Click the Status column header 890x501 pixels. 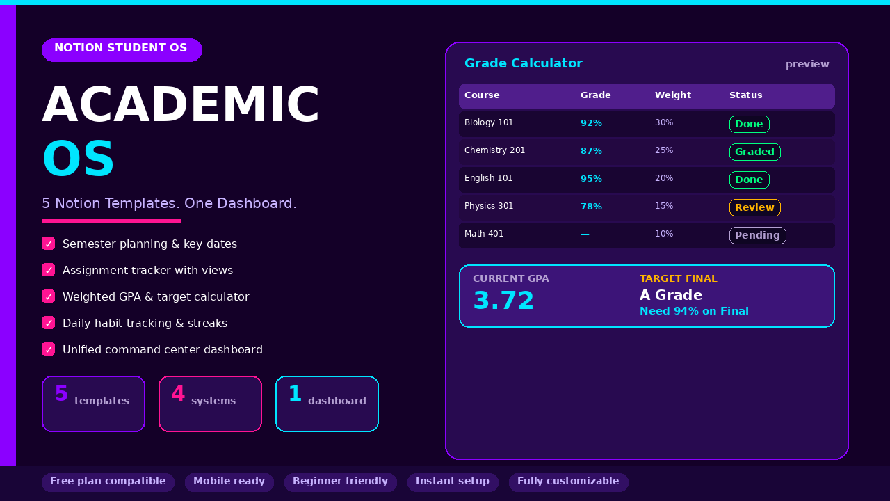pos(746,95)
